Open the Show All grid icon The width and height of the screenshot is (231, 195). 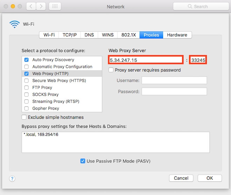(x=55, y=6)
